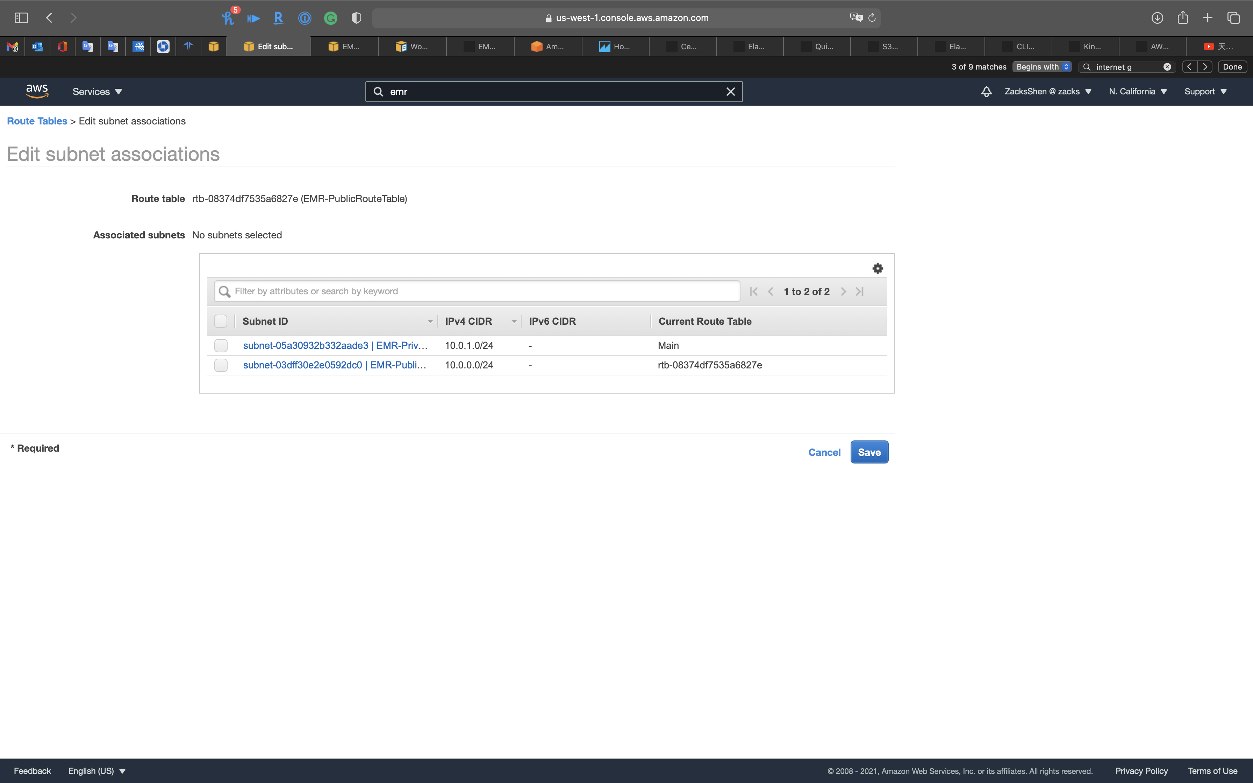Click the notifications bell icon

[986, 92]
